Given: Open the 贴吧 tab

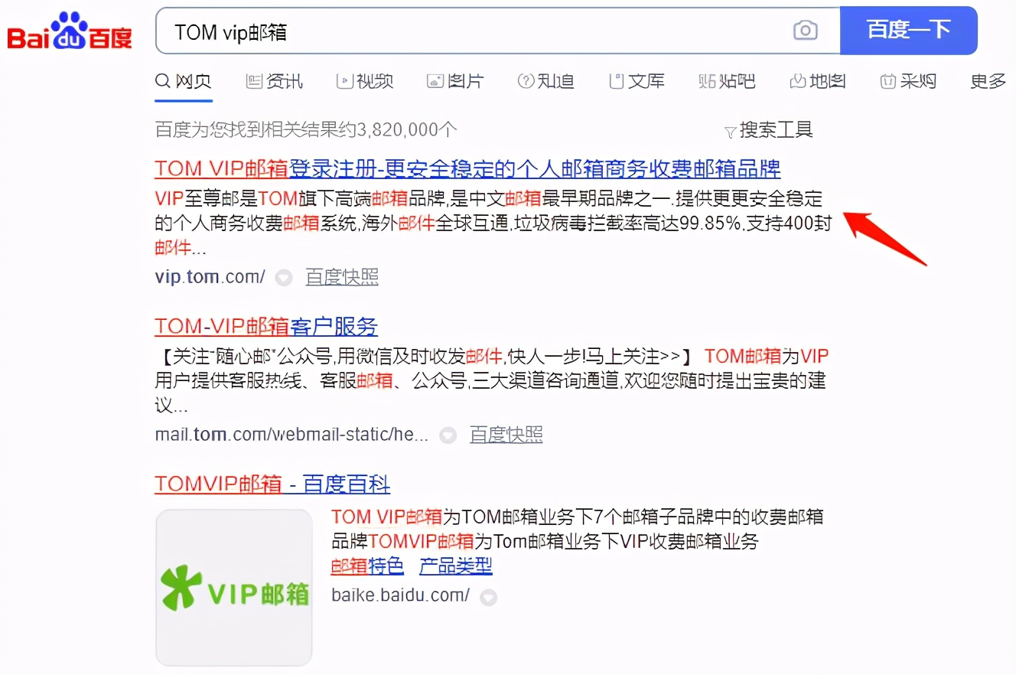Looking at the screenshot, I should tap(727, 81).
